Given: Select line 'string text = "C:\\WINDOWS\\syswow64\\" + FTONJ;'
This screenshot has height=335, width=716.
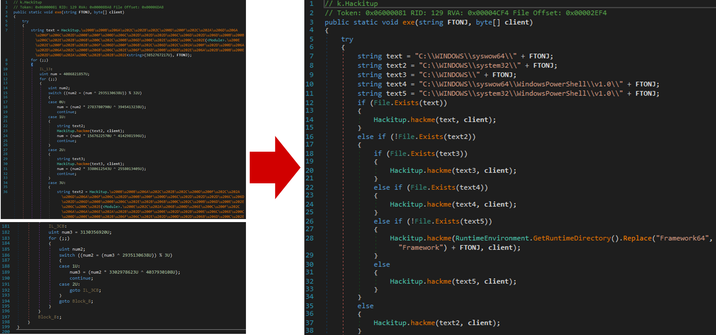Looking at the screenshot, I should point(455,56).
